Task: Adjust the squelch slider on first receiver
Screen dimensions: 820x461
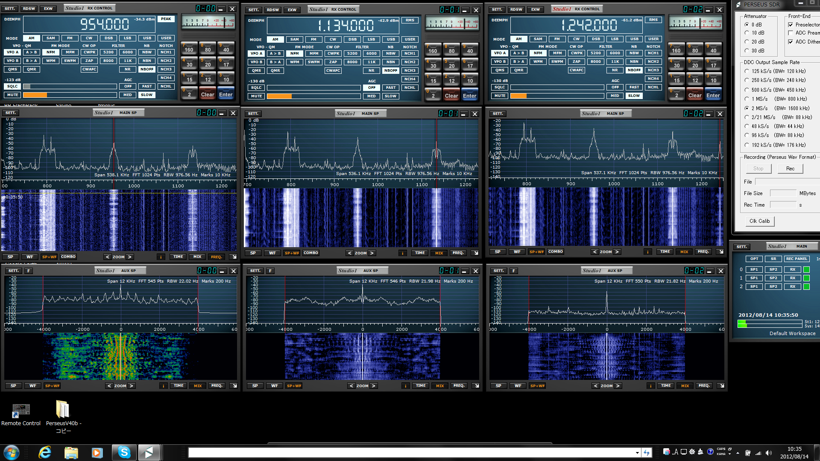Action: click(70, 87)
